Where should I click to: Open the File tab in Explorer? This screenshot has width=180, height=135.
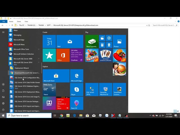pyautogui.click(x=4, y=21)
